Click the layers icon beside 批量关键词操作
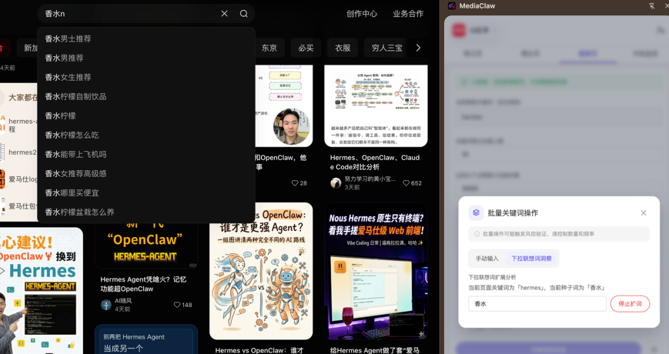 pyautogui.click(x=476, y=213)
